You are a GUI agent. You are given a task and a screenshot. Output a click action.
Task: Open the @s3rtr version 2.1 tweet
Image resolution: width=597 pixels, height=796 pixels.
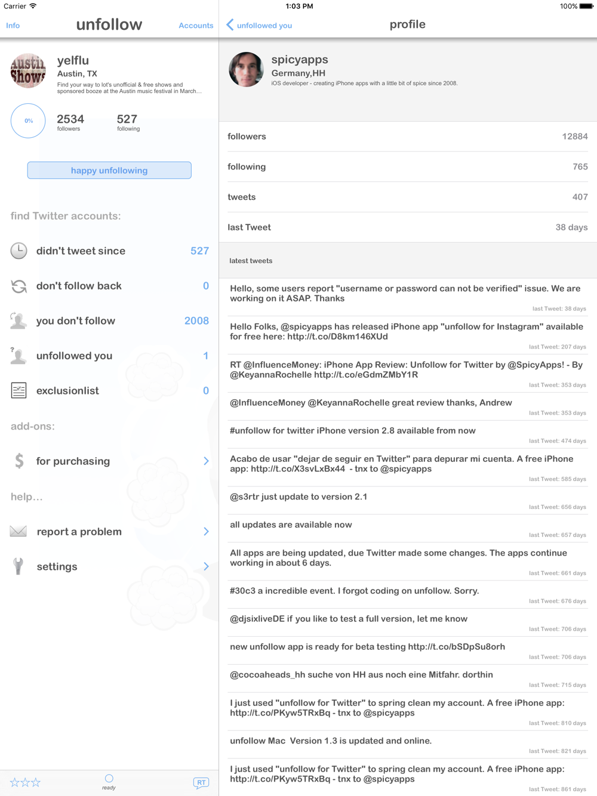click(408, 500)
